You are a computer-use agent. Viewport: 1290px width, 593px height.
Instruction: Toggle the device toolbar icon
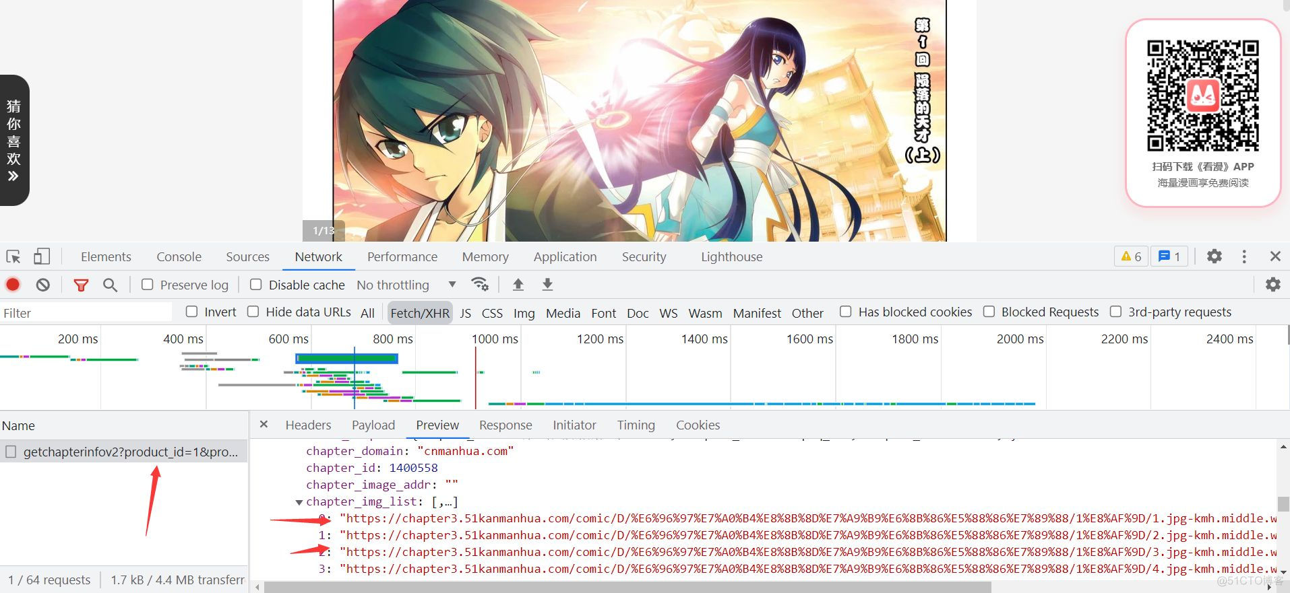42,256
